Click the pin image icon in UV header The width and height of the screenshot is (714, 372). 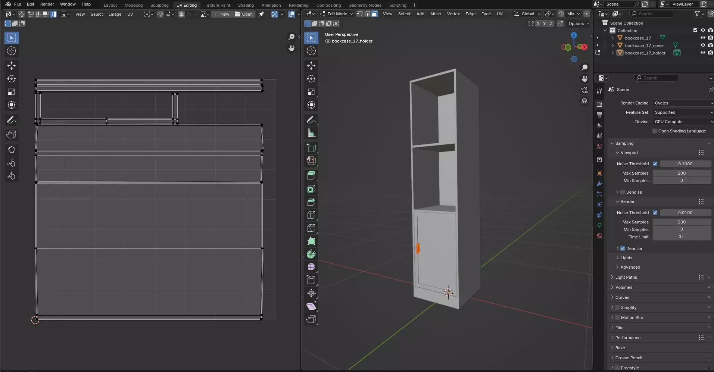(x=261, y=14)
